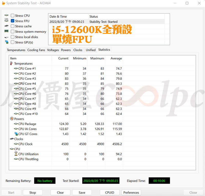Open the Cooling Fans tab
This screenshot has height=196, width=205.
coord(36,50)
